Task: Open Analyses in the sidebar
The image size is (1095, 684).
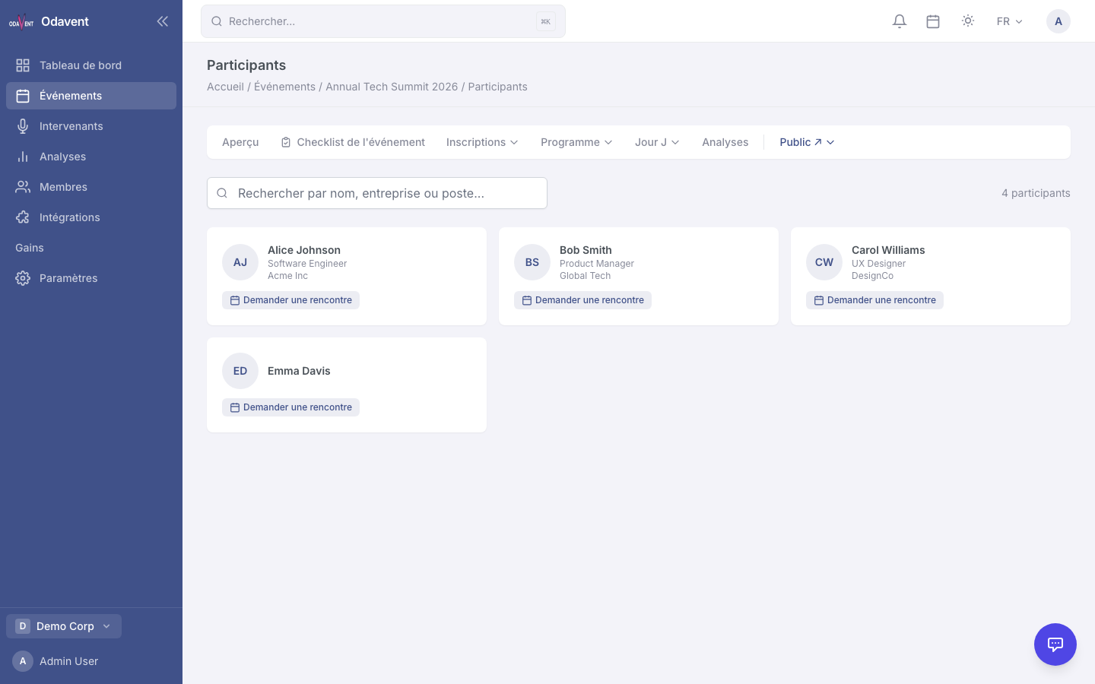Action: coord(91,157)
